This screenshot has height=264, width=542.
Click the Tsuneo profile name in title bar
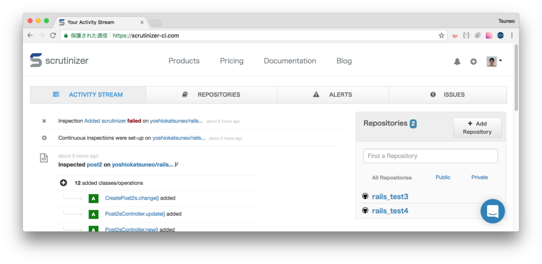coord(507,21)
